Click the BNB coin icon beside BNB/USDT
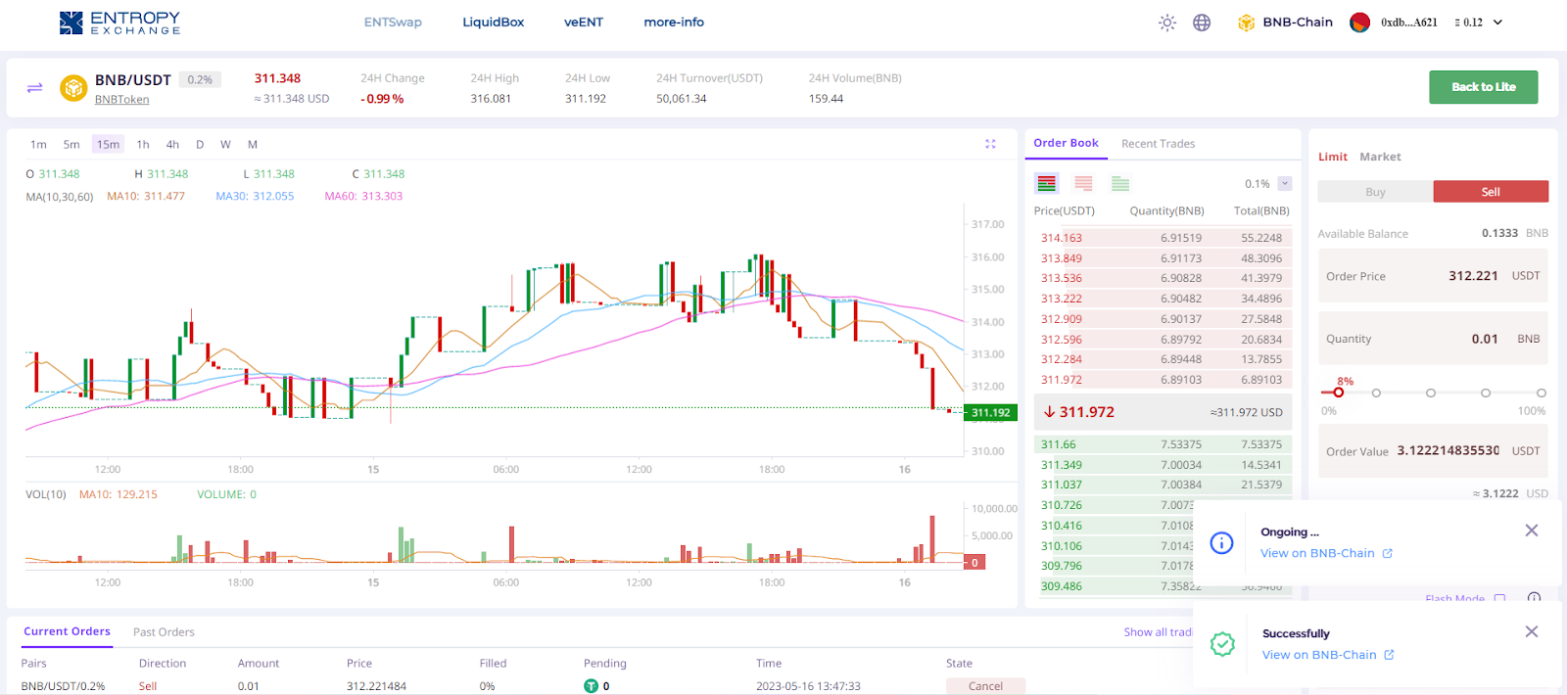 coord(73,88)
